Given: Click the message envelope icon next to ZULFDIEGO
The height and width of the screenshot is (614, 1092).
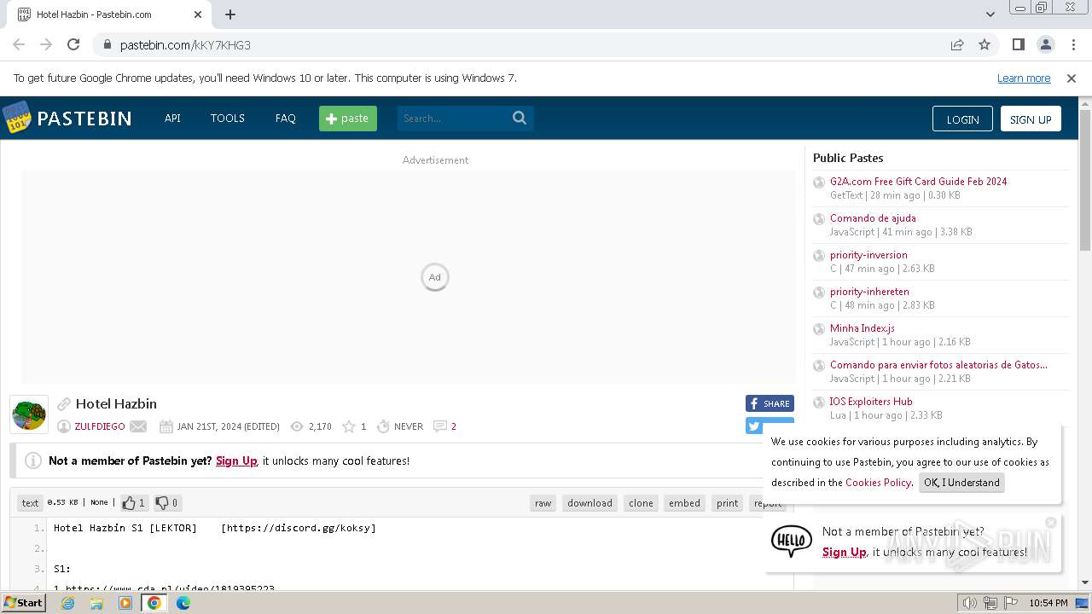Looking at the screenshot, I should [x=138, y=426].
